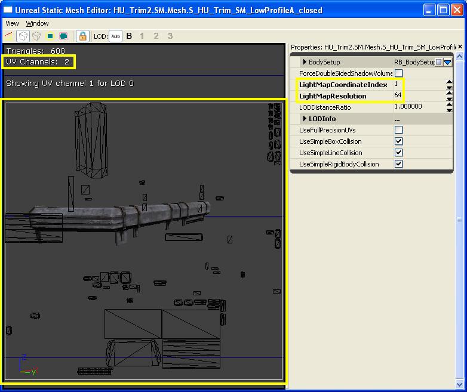Screen dimensions: 467x392
Task: Close the Properties panel
Action: click(x=459, y=47)
